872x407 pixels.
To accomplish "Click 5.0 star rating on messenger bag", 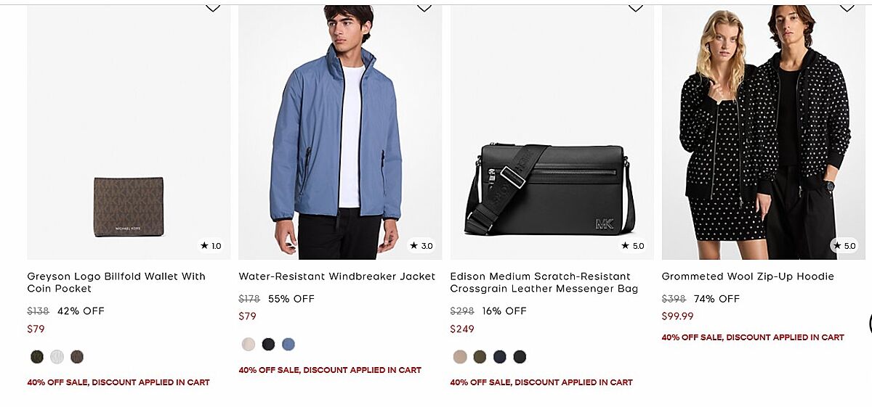I will [633, 246].
